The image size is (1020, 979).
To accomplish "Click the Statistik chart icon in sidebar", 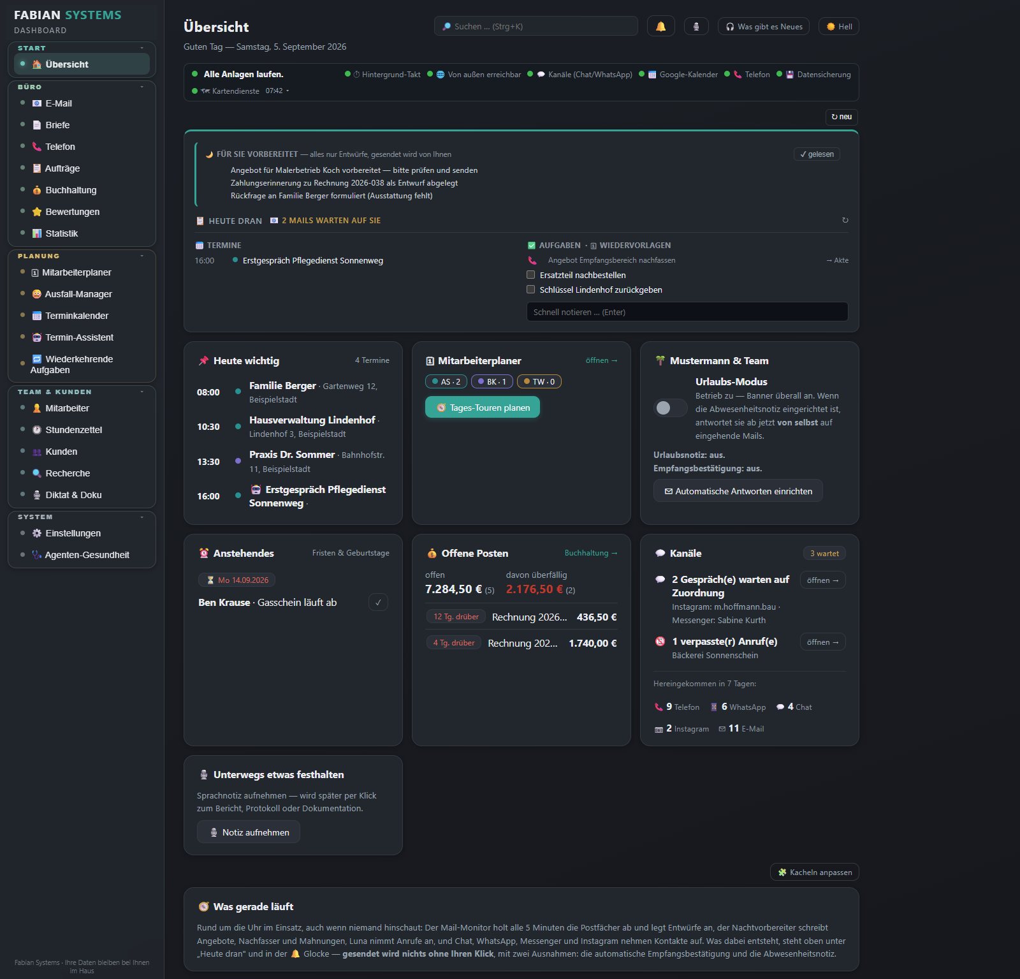I will tap(36, 233).
